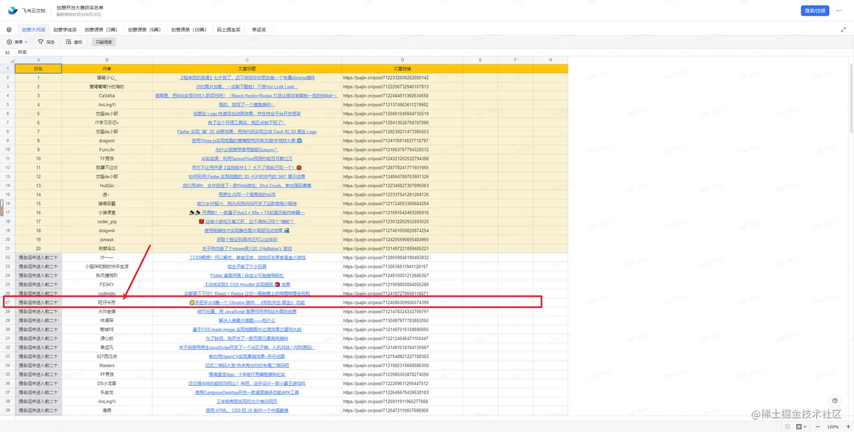
Task: Open the 解决人类最大难题——吃什么 link
Action: coord(247,320)
